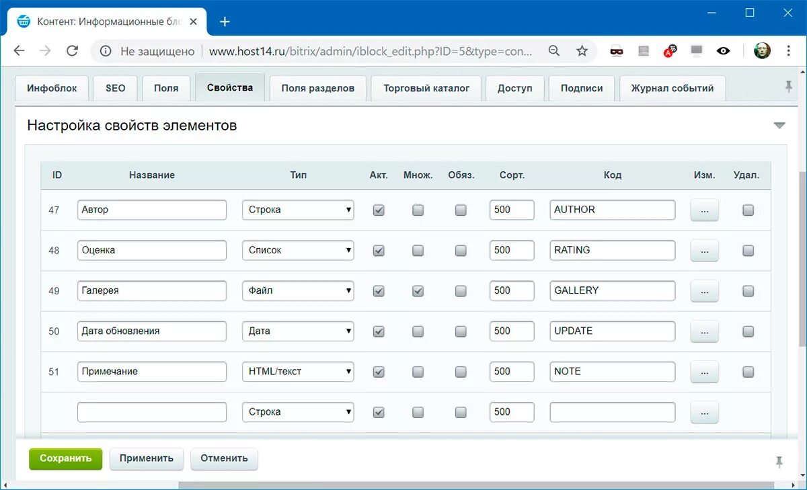Open Chrome's three-dot menu

[788, 51]
